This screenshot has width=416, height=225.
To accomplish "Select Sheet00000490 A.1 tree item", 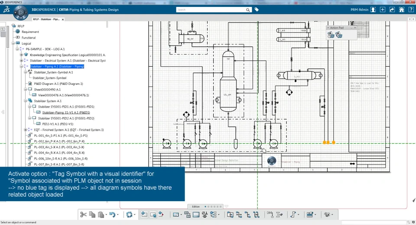I will [x=47, y=90].
